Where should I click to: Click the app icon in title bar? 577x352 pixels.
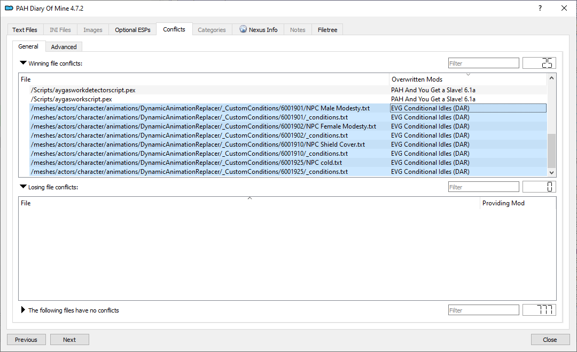9,9
